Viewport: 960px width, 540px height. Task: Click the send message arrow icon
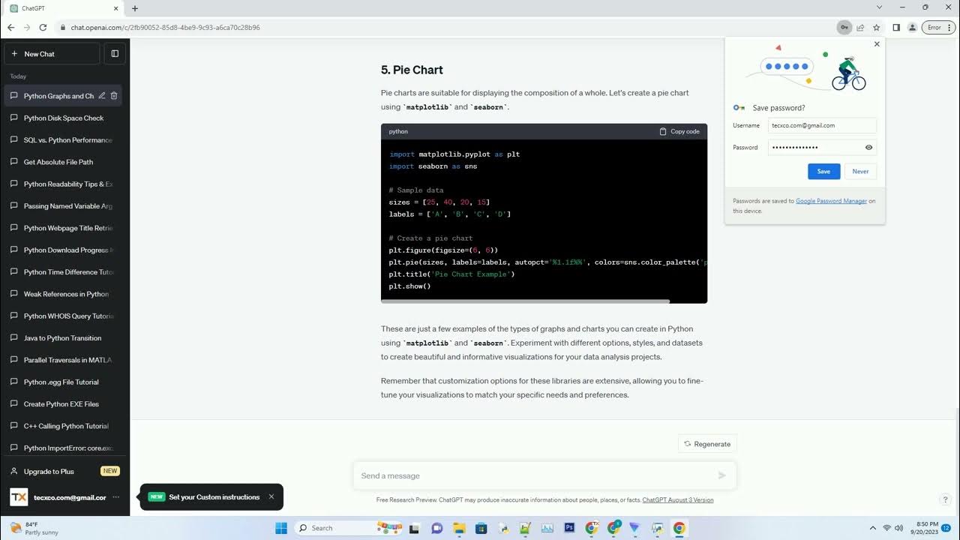(721, 475)
